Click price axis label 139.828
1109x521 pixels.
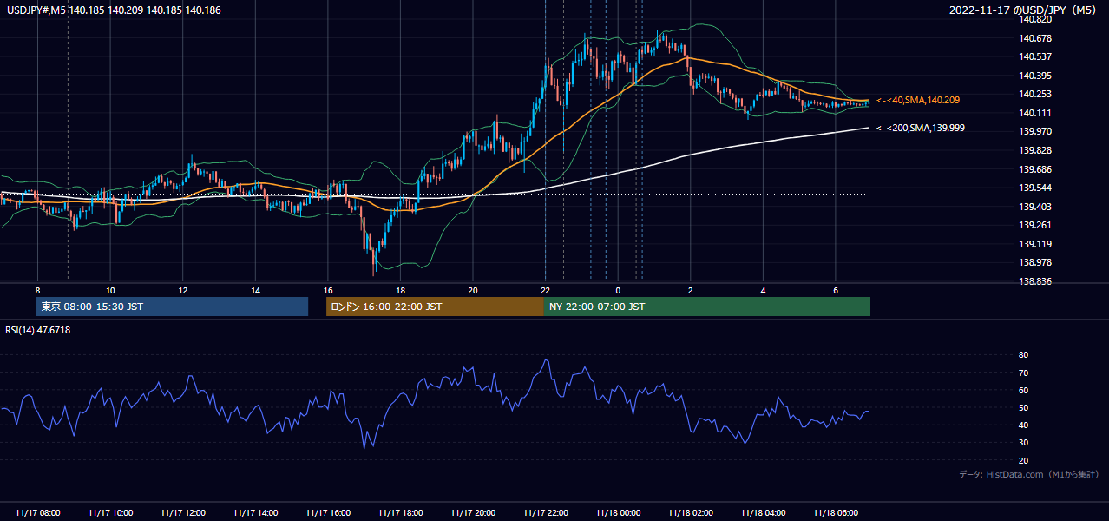point(1036,150)
